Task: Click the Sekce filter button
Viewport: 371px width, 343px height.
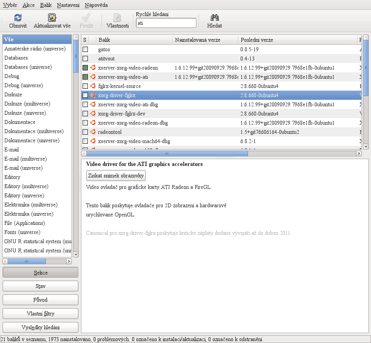Action: pos(41,273)
